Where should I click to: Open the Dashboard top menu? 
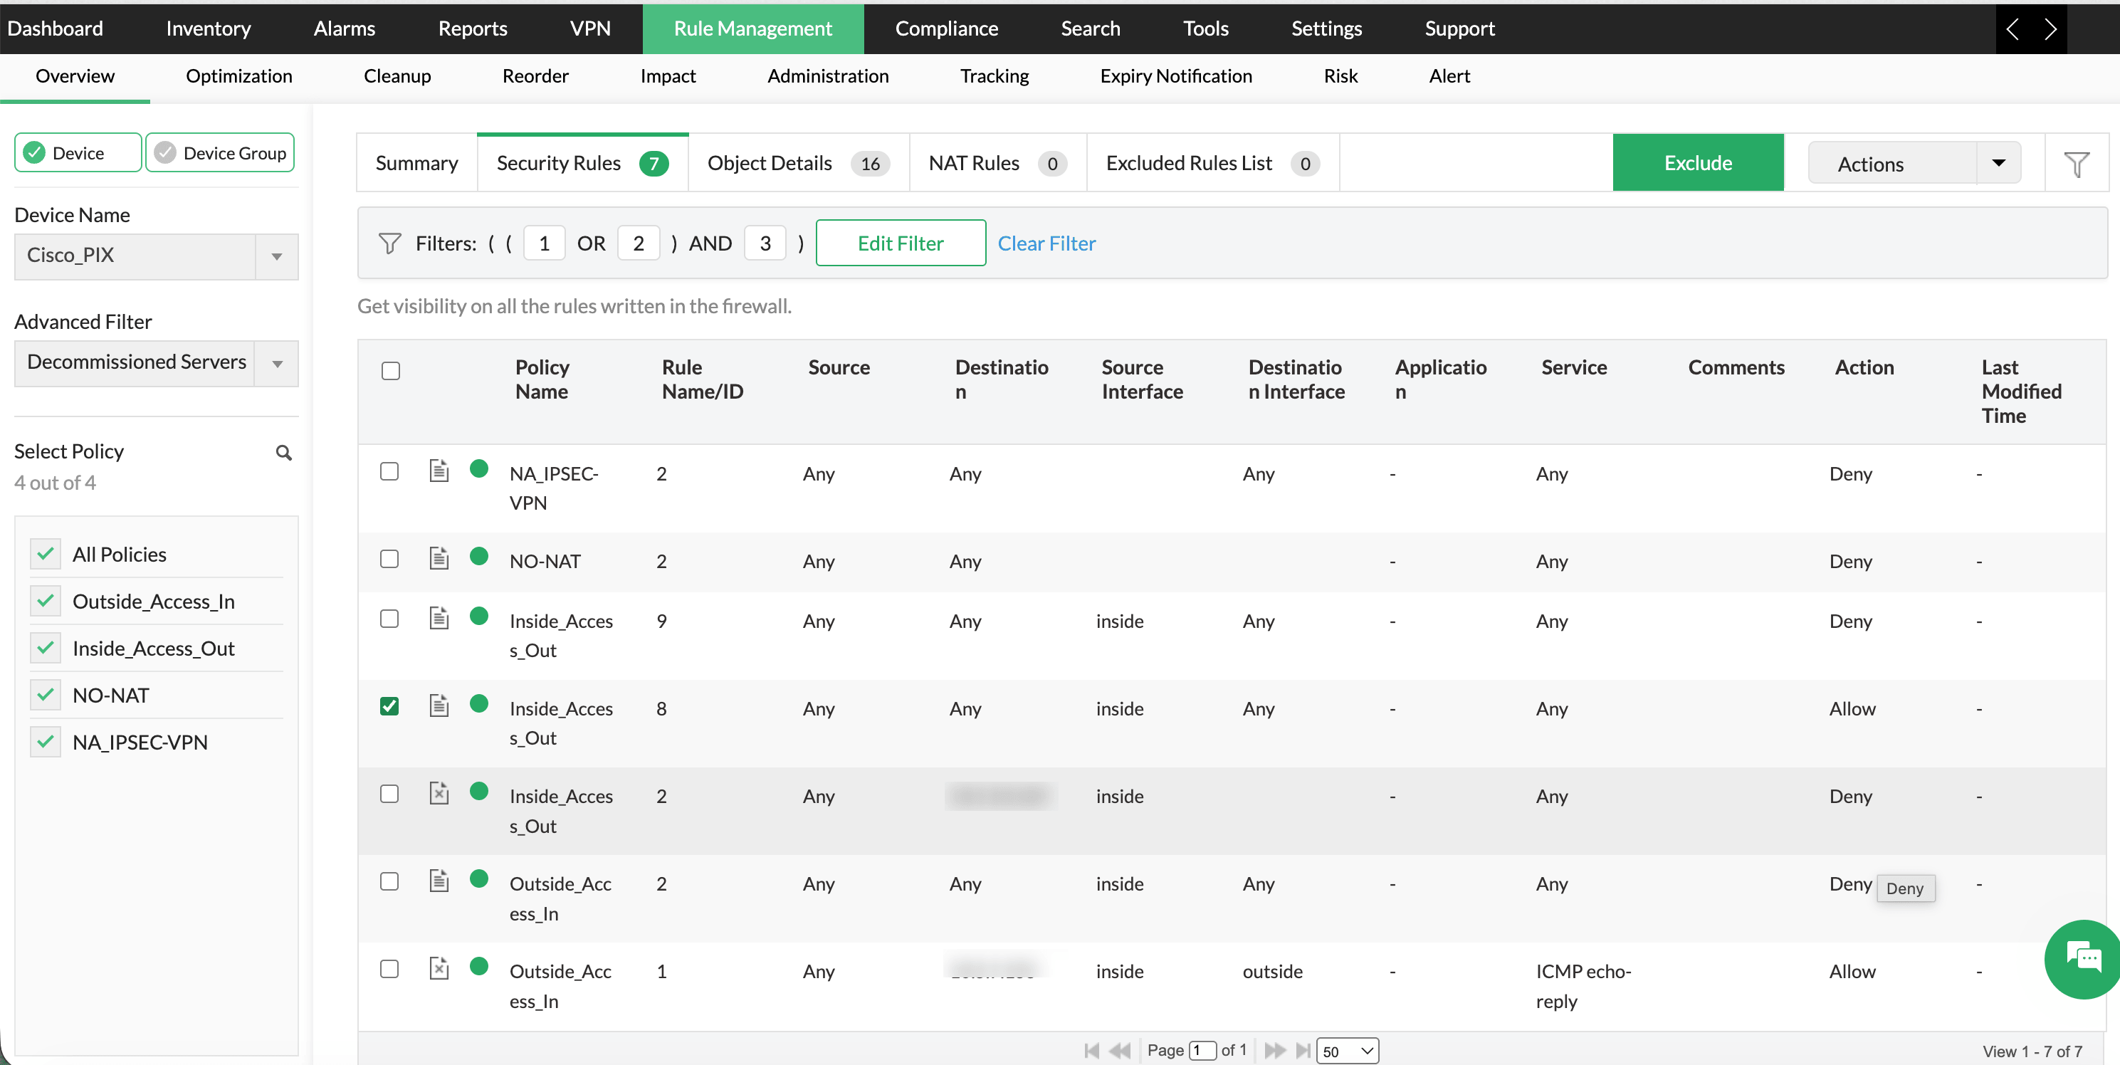pos(55,28)
